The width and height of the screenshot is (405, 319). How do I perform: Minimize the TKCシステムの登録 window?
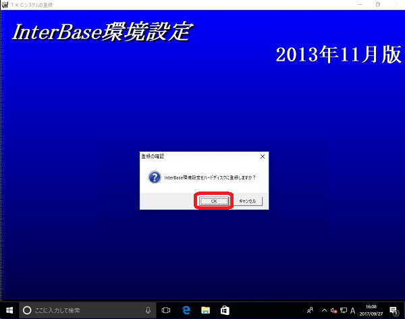click(360, 5)
